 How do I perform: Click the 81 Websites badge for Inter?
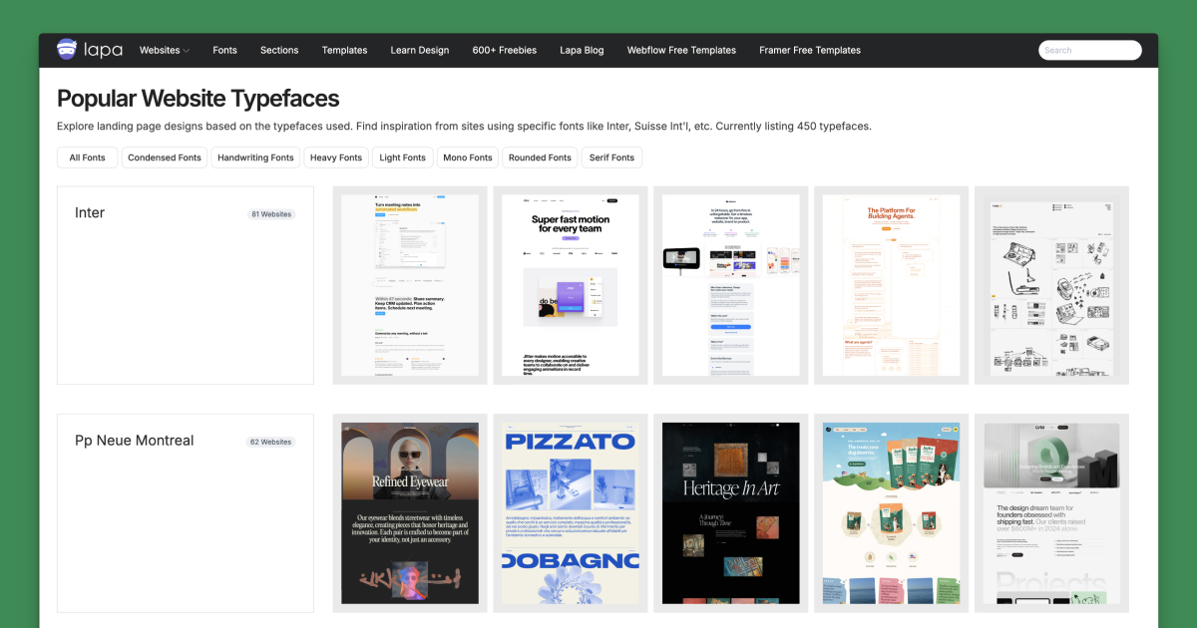click(x=271, y=213)
